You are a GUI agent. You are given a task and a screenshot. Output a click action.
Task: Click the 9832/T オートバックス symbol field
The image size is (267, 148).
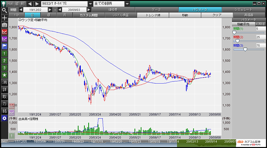click(64, 4)
